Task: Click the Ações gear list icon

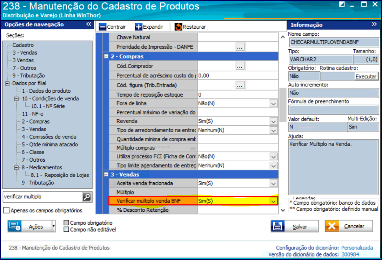Action: pyautogui.click(x=15, y=226)
